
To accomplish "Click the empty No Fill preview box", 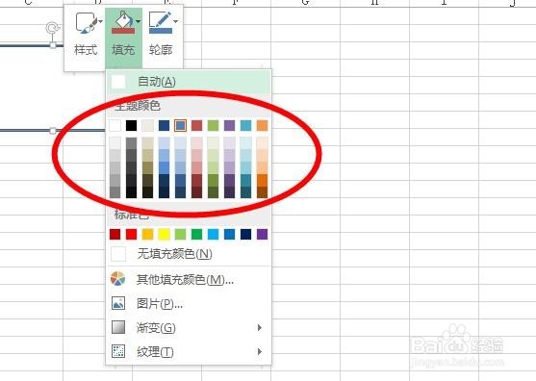I will (x=118, y=254).
